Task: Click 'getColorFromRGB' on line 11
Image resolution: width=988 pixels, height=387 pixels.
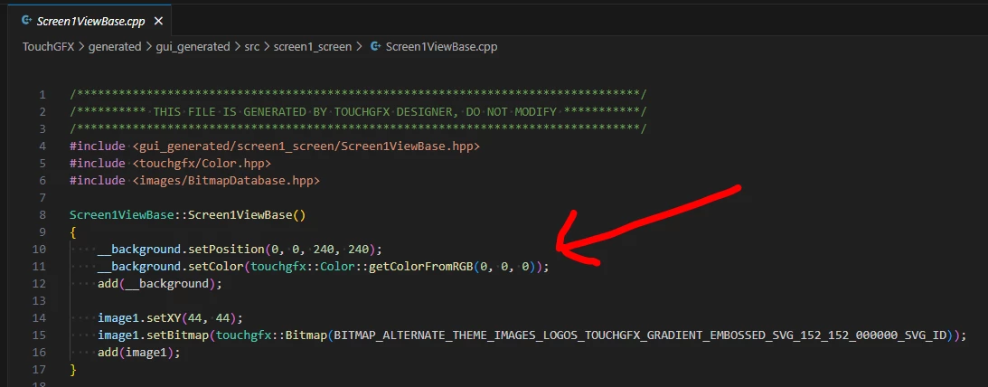Action: click(x=421, y=267)
